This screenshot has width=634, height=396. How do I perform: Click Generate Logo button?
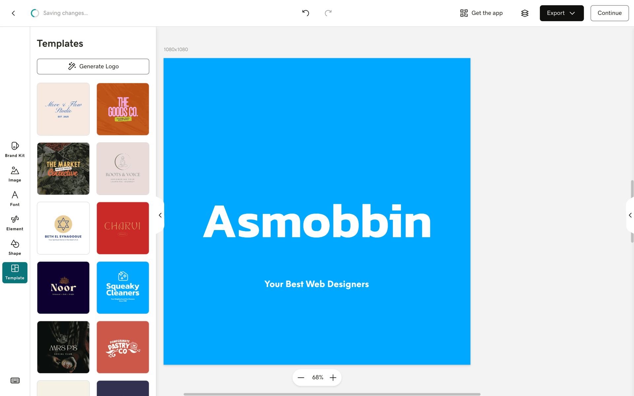click(x=93, y=66)
